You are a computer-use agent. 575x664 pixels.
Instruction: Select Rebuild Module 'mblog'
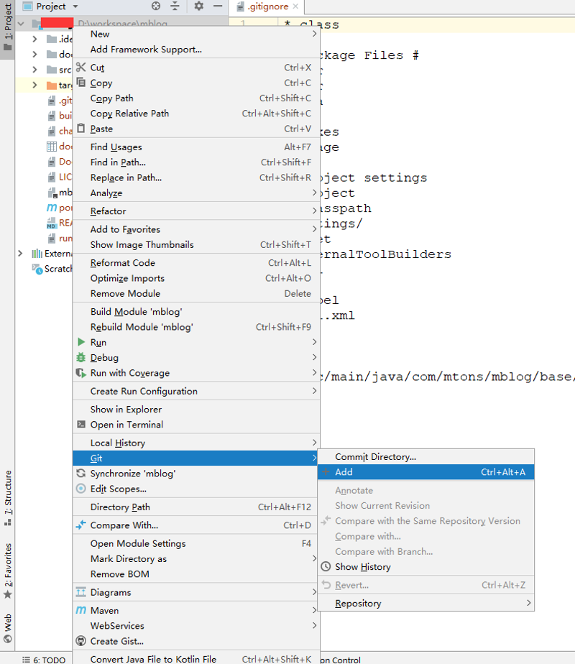click(196, 327)
